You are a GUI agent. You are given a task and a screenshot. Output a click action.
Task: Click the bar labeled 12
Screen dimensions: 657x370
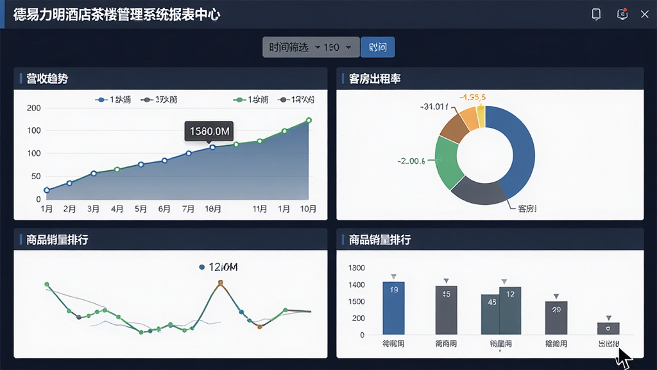[510, 311]
